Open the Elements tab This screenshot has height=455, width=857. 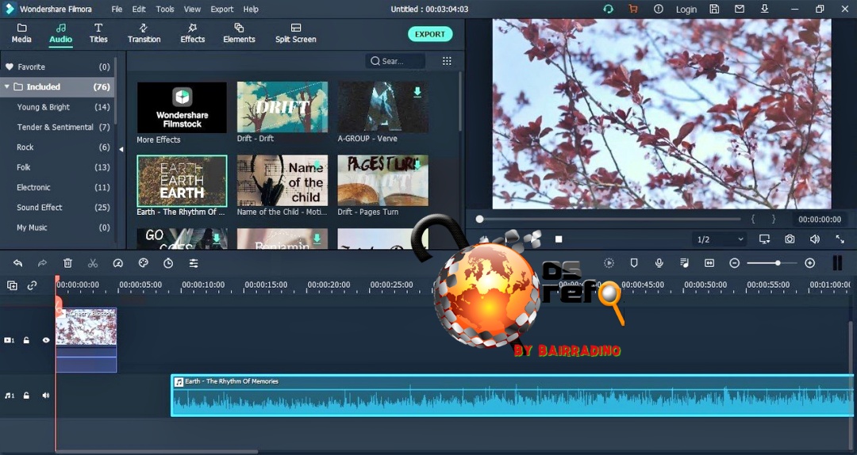239,33
